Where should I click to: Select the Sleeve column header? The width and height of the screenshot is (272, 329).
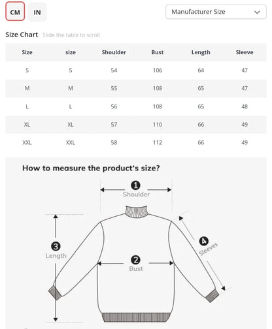(245, 52)
